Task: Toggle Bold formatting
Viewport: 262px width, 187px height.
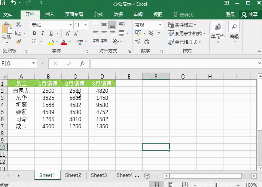Action: 34,33
